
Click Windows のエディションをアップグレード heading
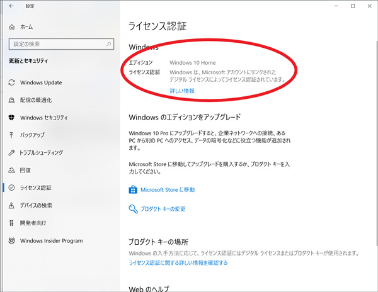[185, 117]
